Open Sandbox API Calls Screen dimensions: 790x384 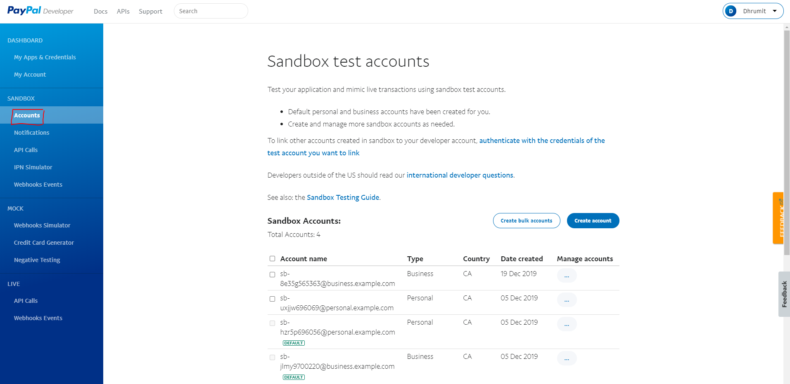26,150
